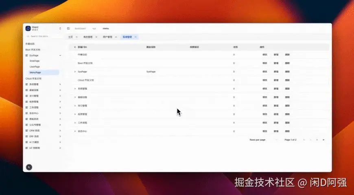The image size is (354, 195).
Task: Click the AI 大模型 sidebar icon
Action: [26, 142]
